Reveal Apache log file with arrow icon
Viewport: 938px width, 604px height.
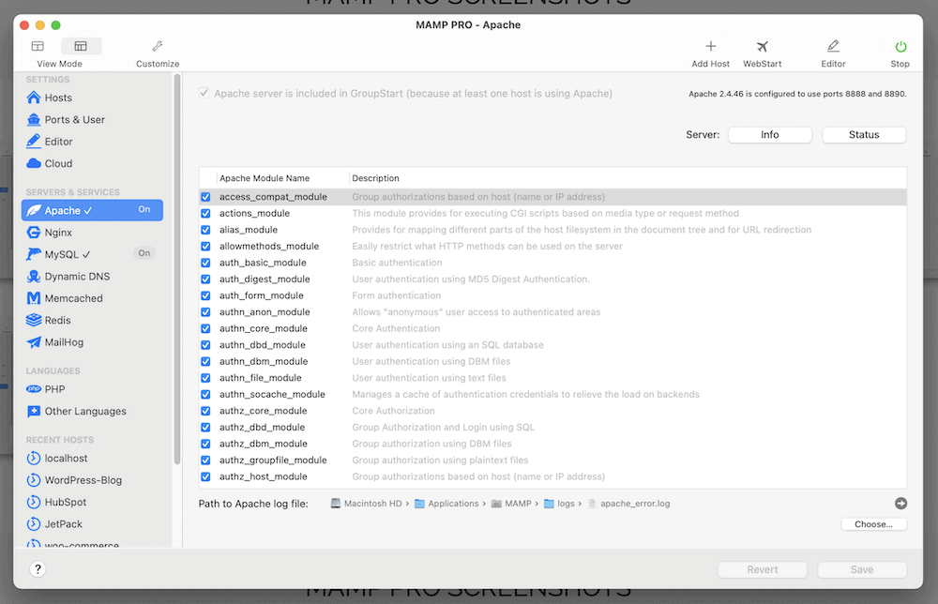click(x=900, y=504)
